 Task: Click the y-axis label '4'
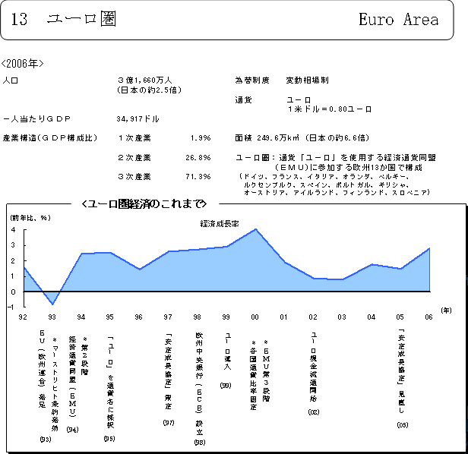click(x=14, y=230)
